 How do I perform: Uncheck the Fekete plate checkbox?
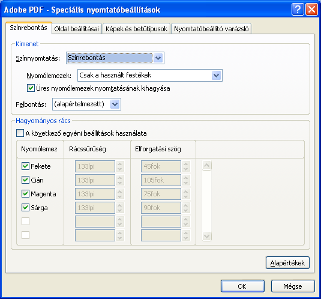click(25, 166)
